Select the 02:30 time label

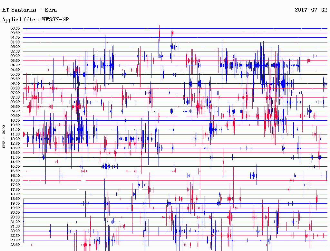[15, 51]
